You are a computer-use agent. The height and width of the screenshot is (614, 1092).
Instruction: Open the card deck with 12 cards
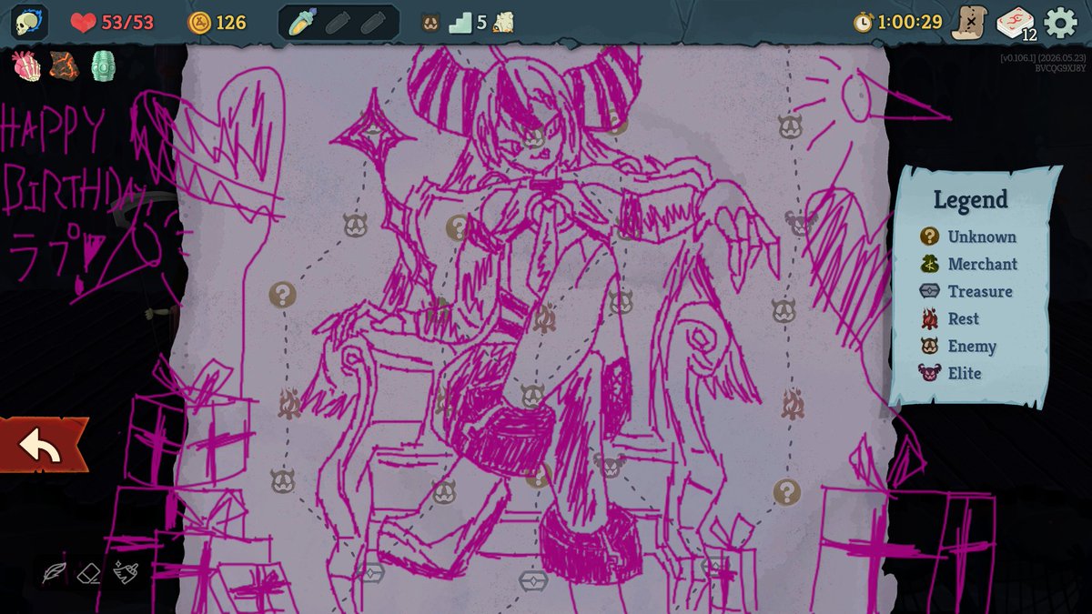[1016, 23]
